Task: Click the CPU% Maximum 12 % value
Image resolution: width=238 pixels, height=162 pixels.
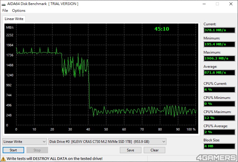Action: [x=219, y=118]
